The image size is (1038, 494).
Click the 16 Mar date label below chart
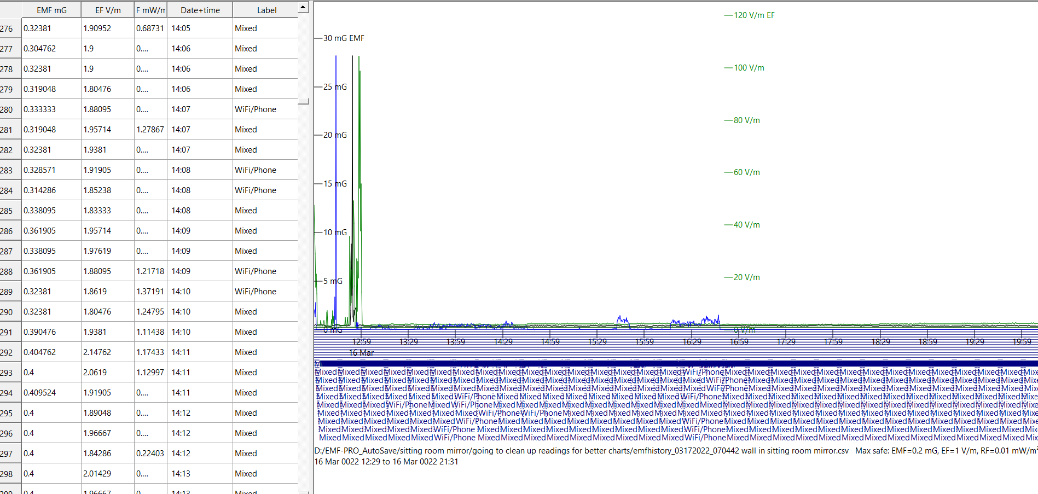[x=361, y=353]
